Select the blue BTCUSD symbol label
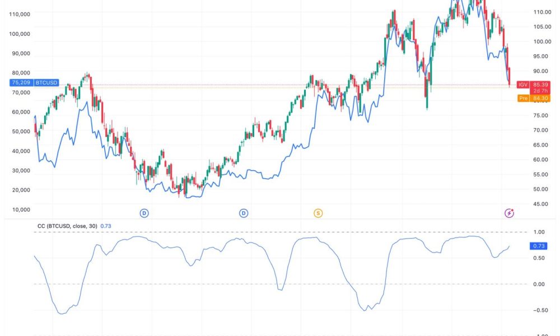This screenshot has width=560, height=336. 46,82
